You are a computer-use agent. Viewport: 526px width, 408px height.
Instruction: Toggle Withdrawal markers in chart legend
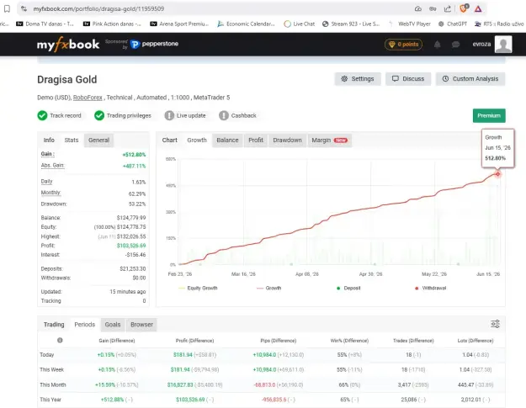pos(430,288)
